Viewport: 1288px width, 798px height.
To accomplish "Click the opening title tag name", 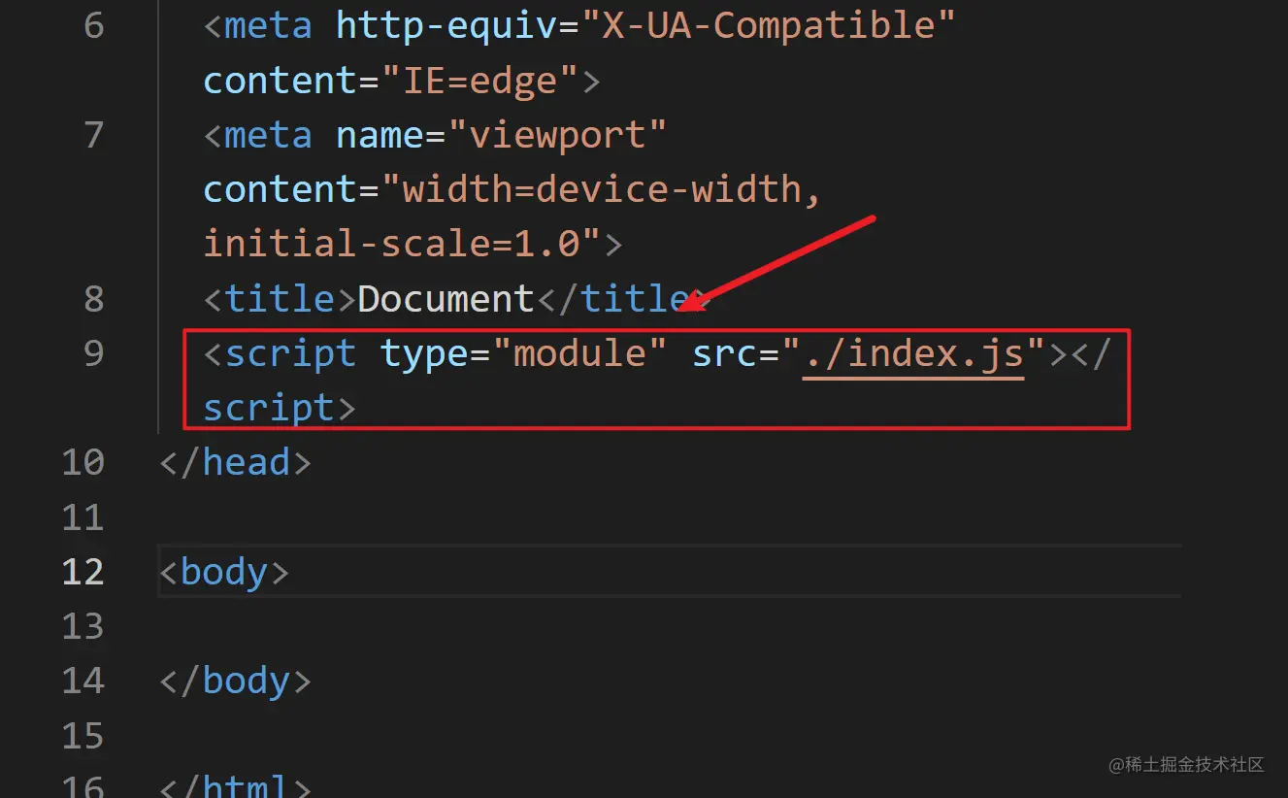I will coord(281,298).
